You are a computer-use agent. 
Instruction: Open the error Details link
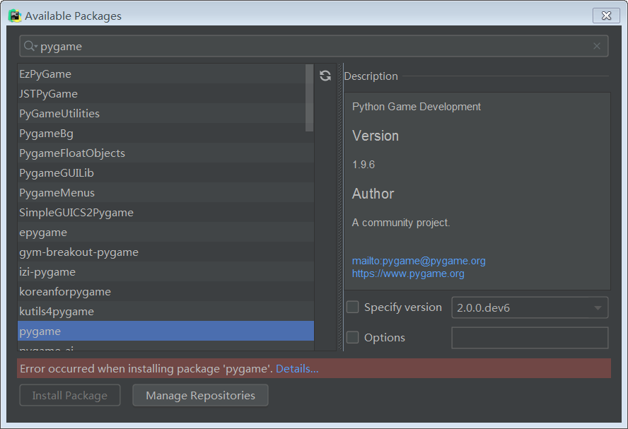coord(297,368)
